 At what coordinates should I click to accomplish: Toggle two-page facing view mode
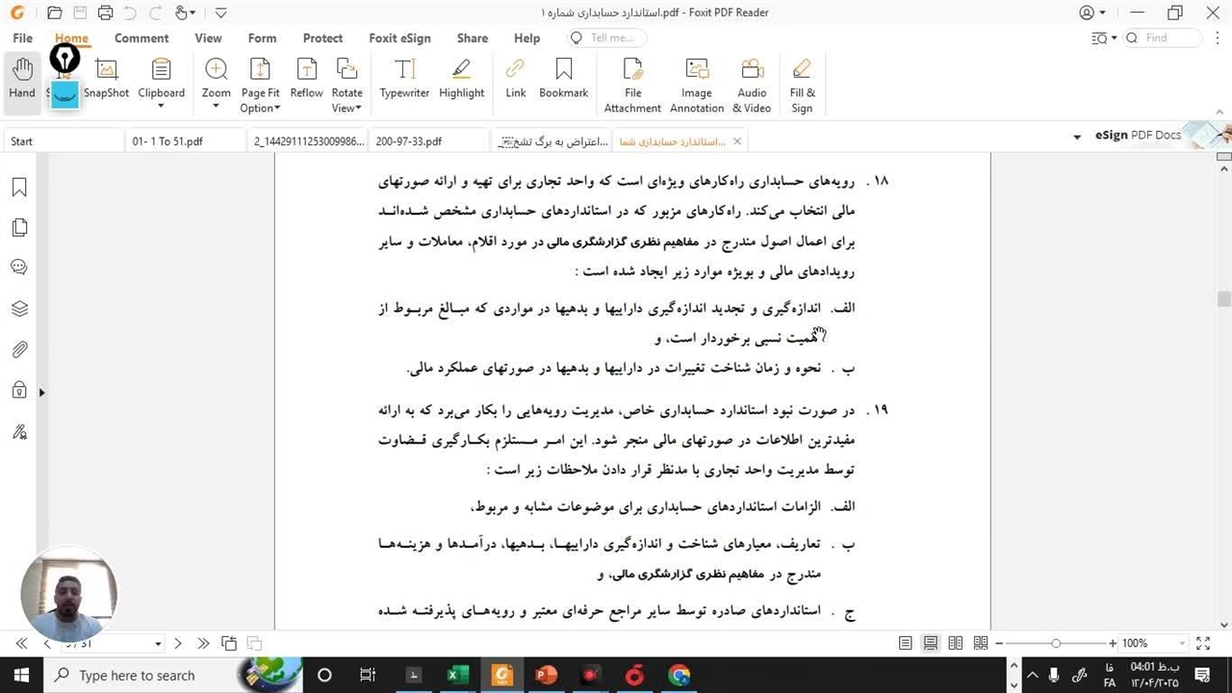956,643
